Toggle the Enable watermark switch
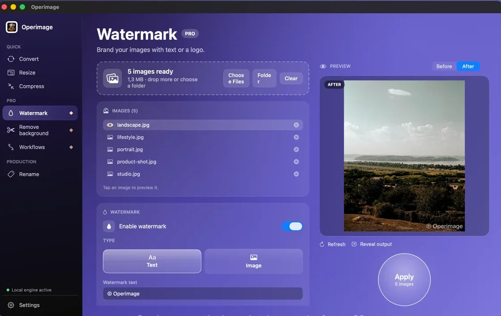Viewport: 501px width, 316px height. tap(292, 227)
